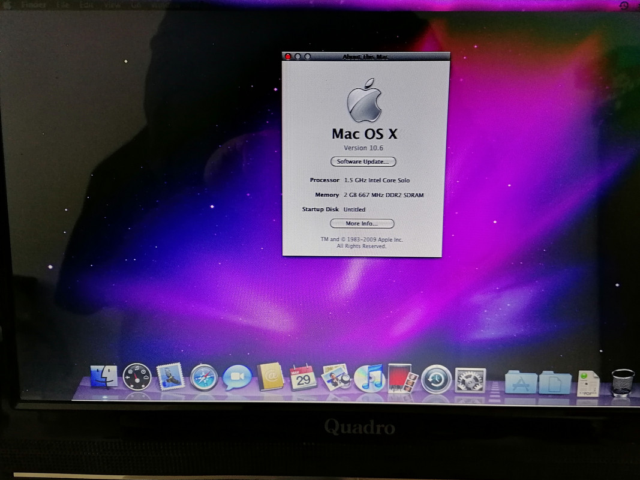Minimize the About This Mac window
The width and height of the screenshot is (640, 480).
click(x=298, y=57)
